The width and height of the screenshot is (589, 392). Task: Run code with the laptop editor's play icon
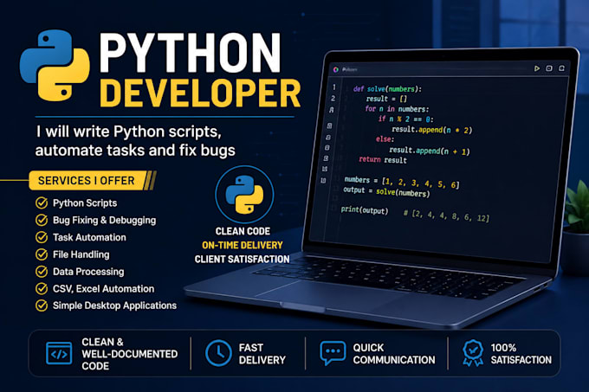pyautogui.click(x=537, y=68)
